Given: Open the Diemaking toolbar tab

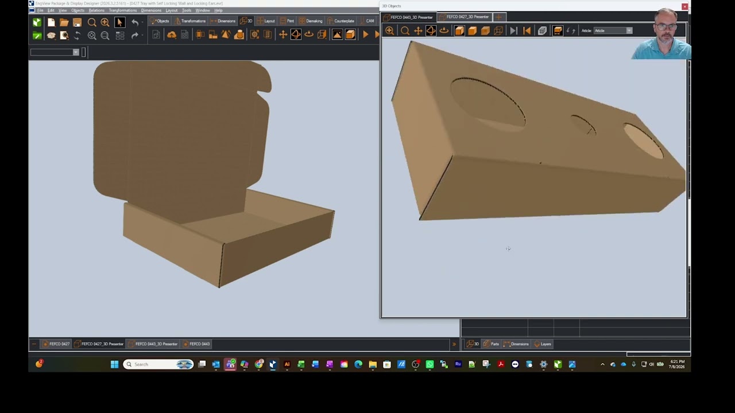Looking at the screenshot, I should click(311, 21).
